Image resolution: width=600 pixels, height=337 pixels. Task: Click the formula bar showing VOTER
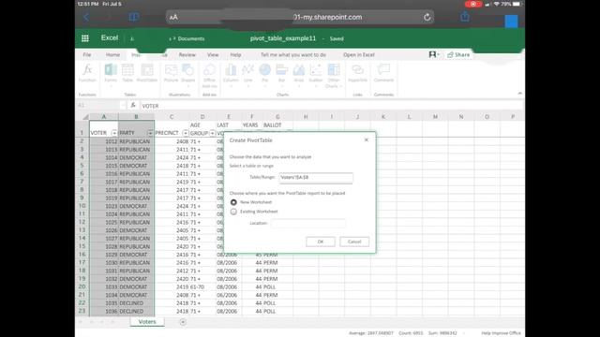[x=331, y=106]
